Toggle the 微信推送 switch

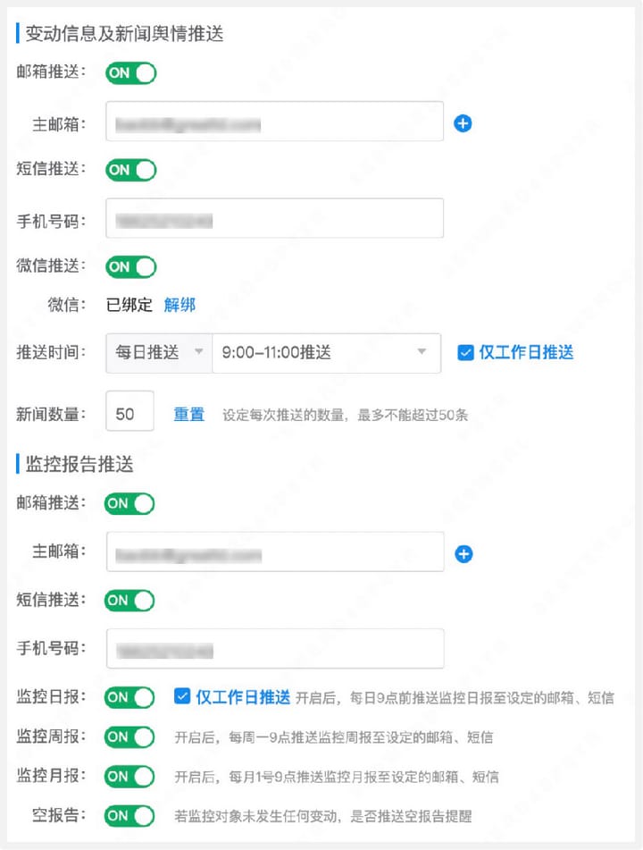130,266
